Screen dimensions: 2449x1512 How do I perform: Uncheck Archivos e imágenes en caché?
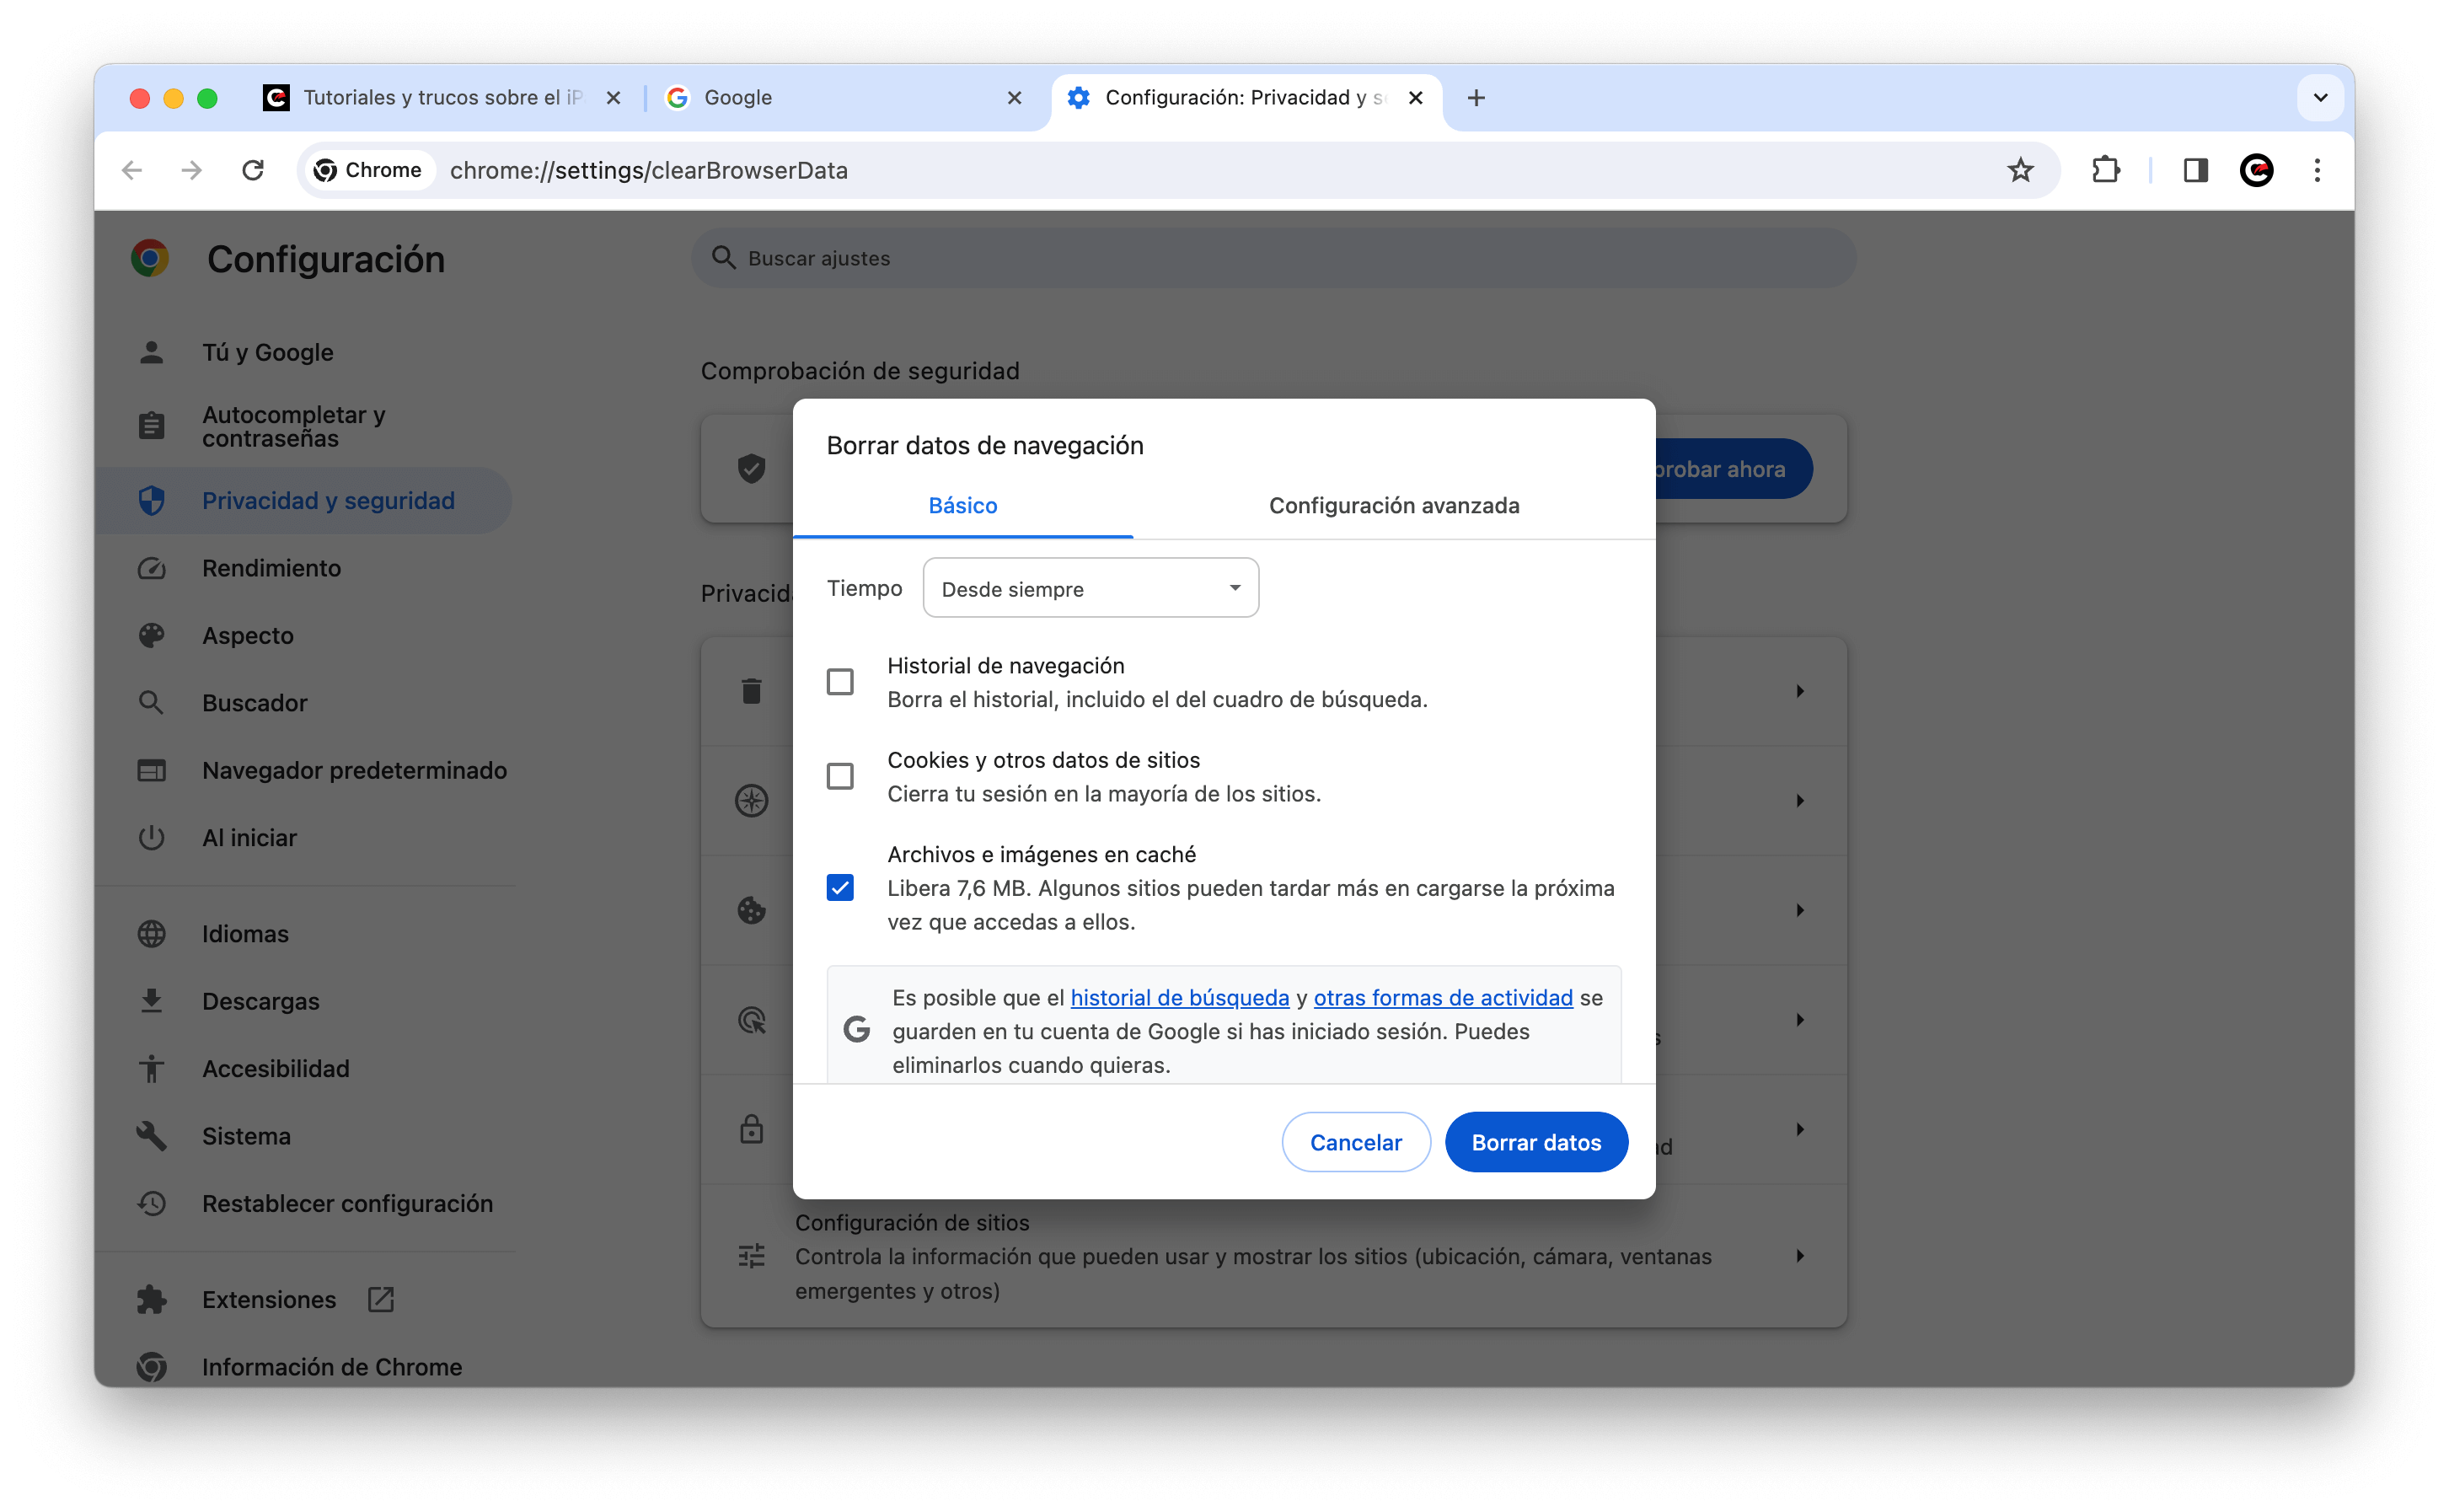[841, 887]
